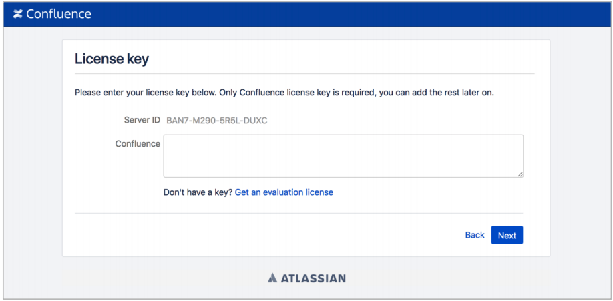The width and height of the screenshot is (613, 301).
Task: Open the Get an evaluation license link
Action: coord(284,192)
